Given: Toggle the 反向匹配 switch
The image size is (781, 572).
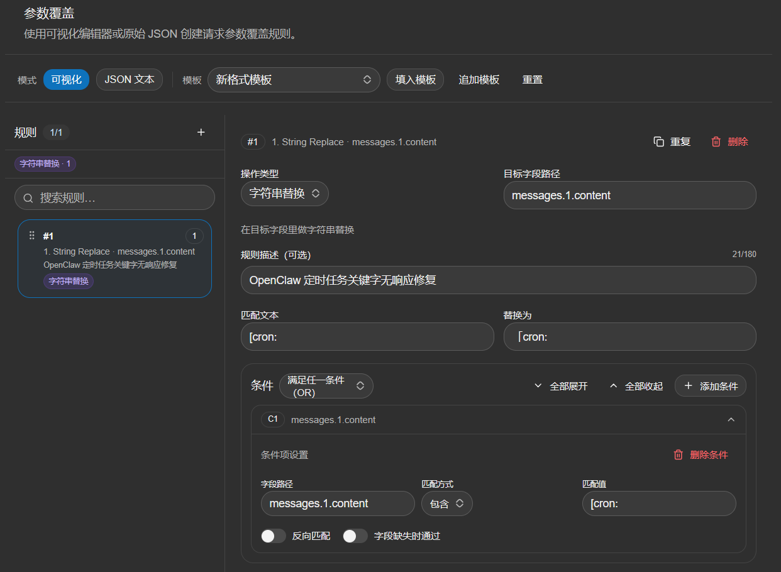Looking at the screenshot, I should point(274,536).
